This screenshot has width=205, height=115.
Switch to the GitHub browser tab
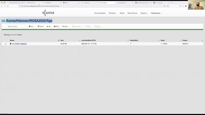pos(143,3)
